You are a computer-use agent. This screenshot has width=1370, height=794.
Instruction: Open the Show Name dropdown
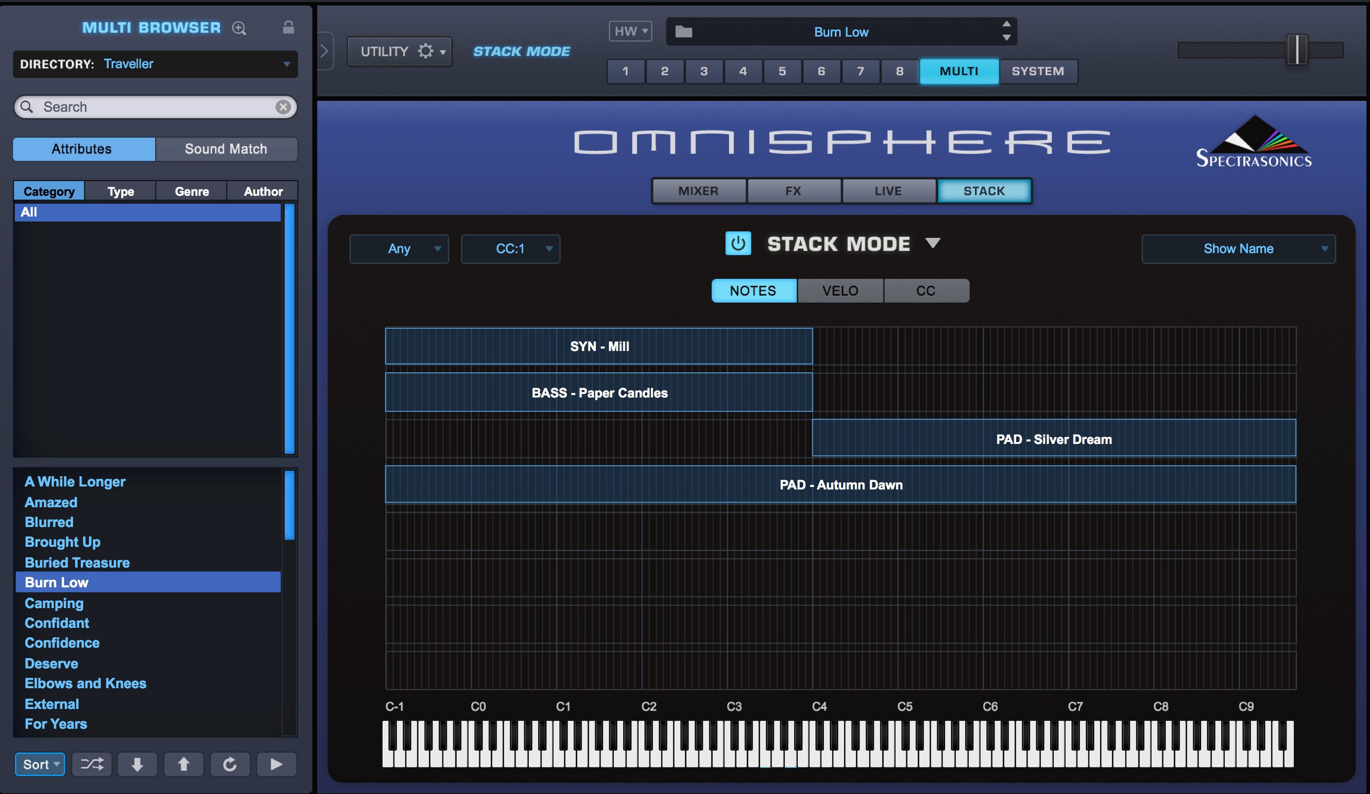(x=1239, y=249)
